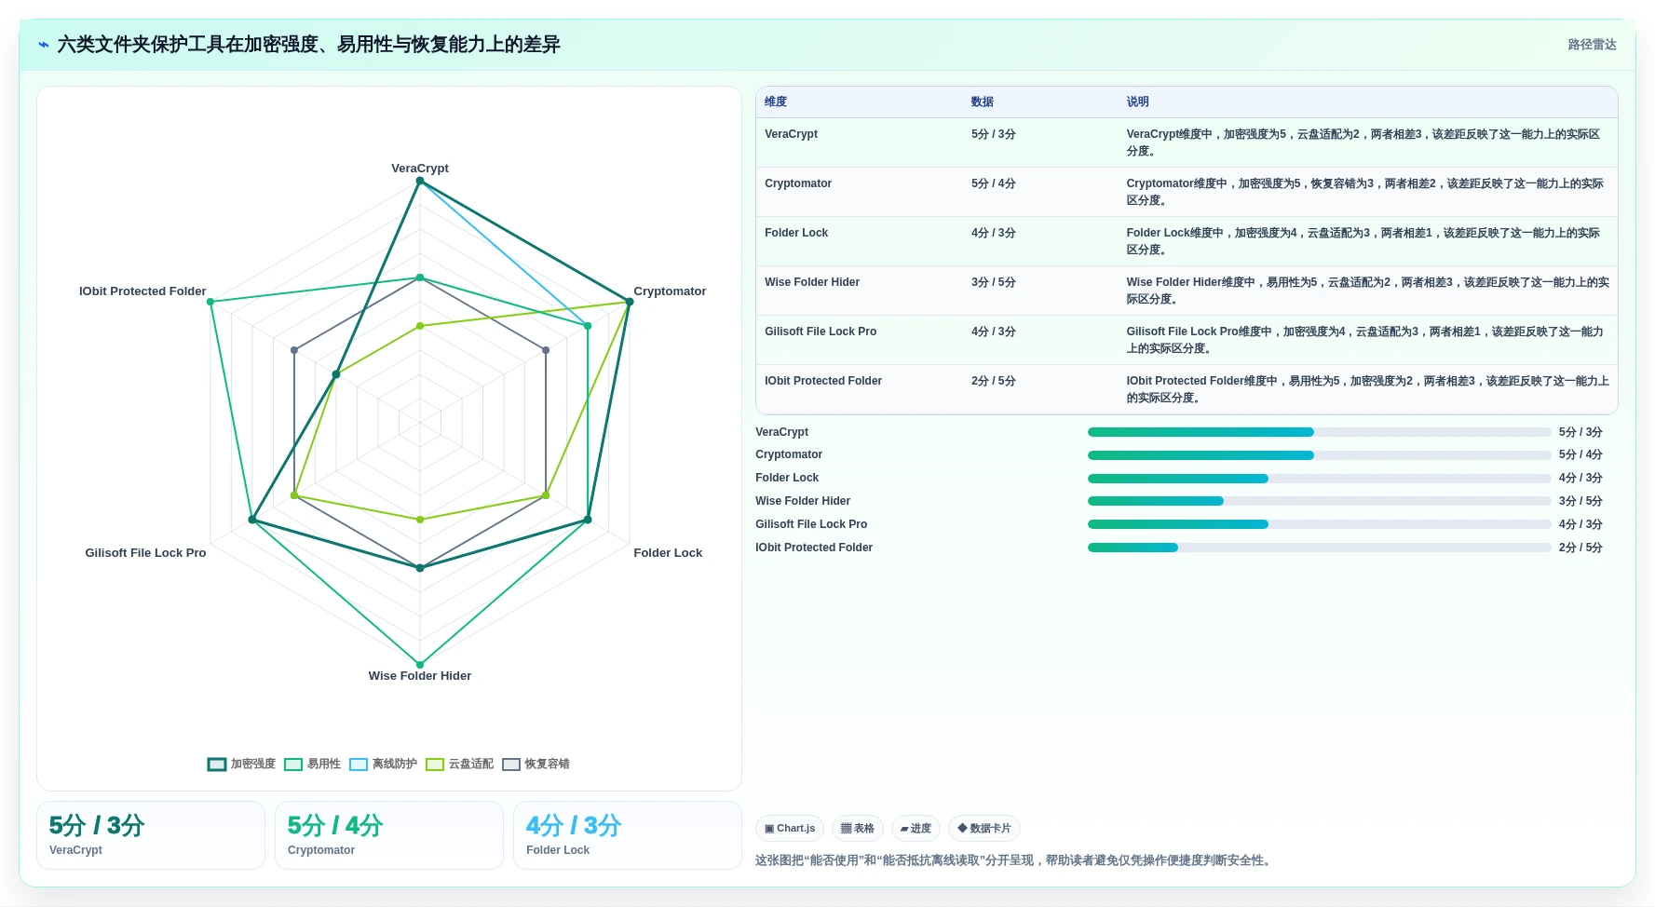Toggle the 离线防护 legend series

pos(383,764)
